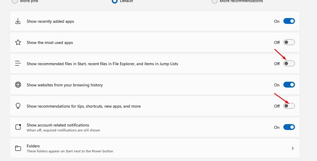Disable Show websites from browsing history toggle
Viewport: 317px width, 161px height.
289,85
